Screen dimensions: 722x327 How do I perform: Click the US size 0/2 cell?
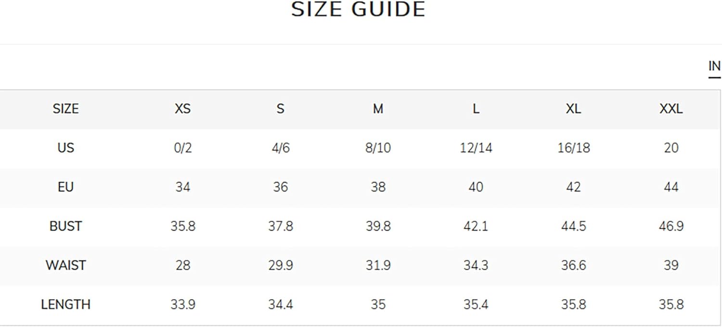[x=183, y=147]
